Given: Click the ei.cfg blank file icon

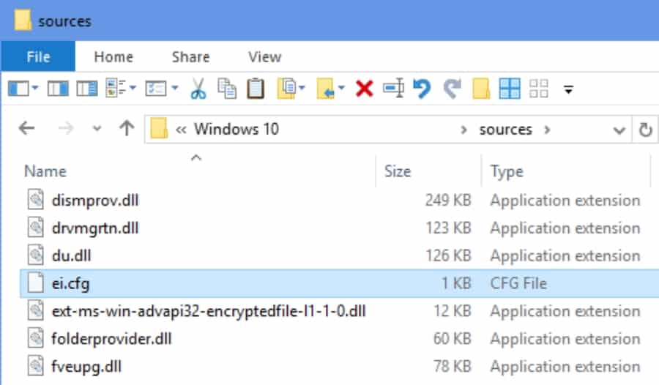Looking at the screenshot, I should coord(36,283).
